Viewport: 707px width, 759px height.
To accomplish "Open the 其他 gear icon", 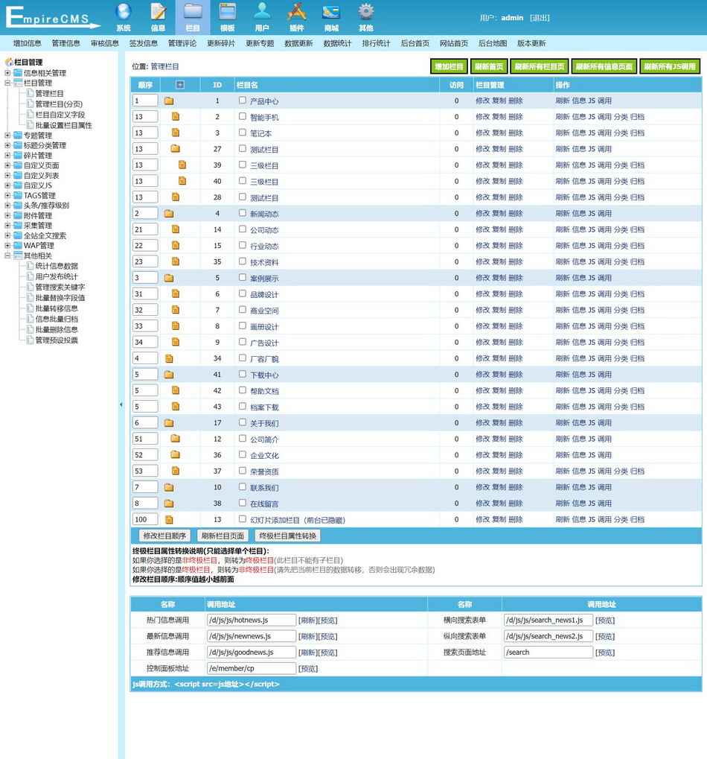I will 366,12.
